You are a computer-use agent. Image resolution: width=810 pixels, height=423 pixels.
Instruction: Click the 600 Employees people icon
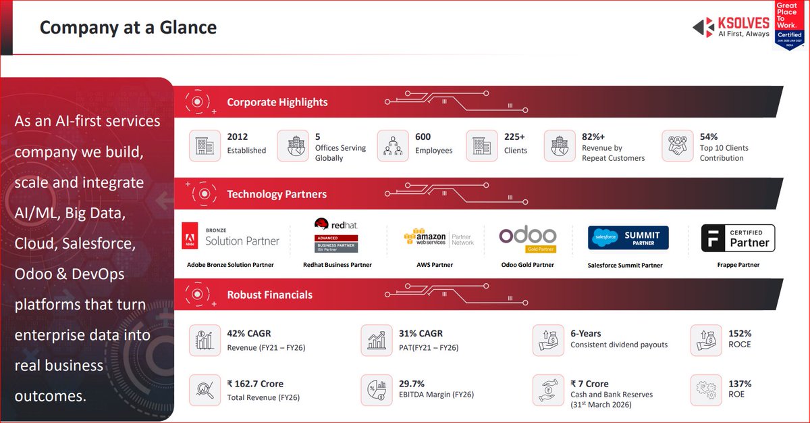click(x=393, y=145)
